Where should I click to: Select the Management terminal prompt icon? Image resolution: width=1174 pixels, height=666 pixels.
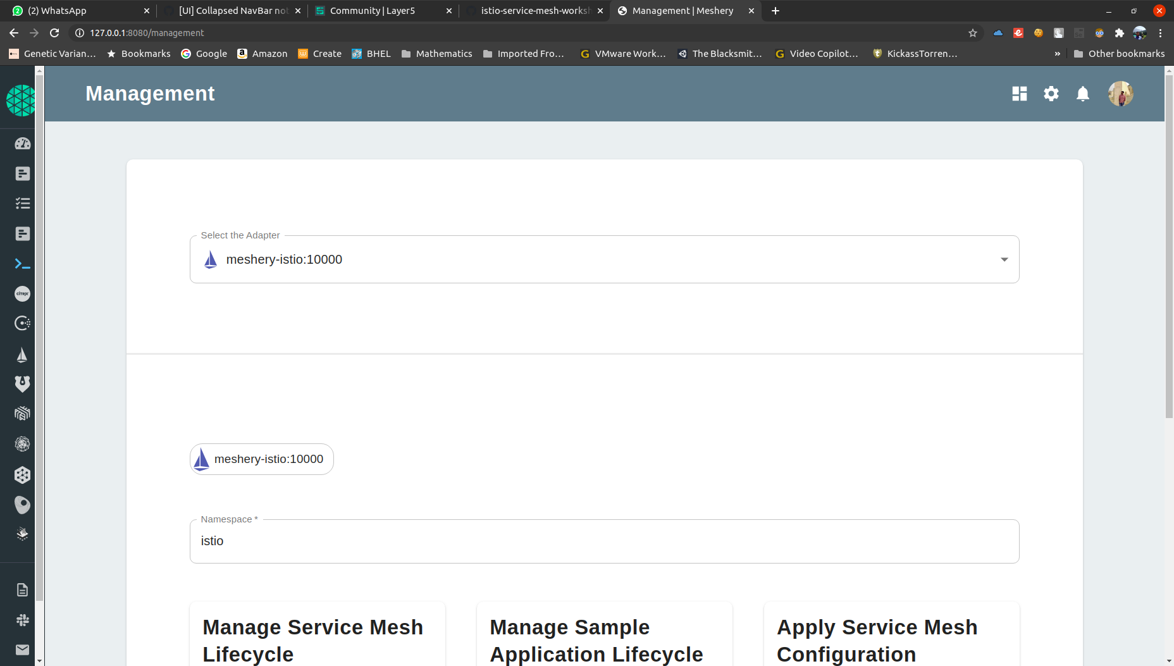[22, 264]
